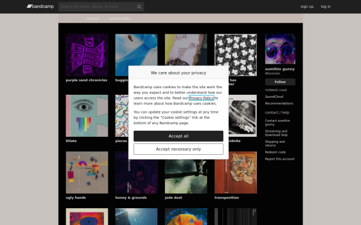Open the midnite album cover beside the dialog
Viewport: 361px width, 225px height.
point(242,116)
